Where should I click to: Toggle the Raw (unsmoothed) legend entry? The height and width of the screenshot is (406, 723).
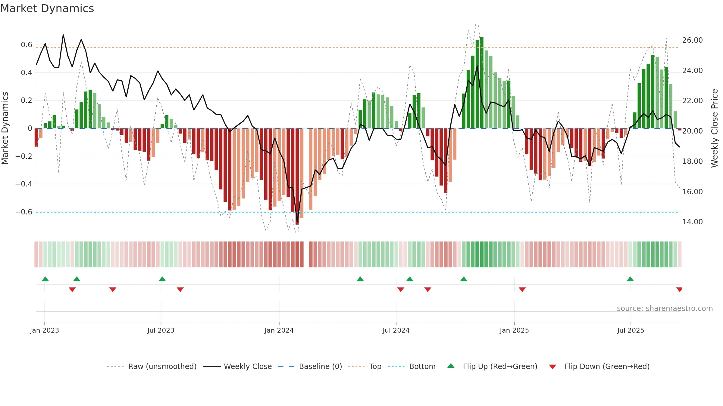point(152,367)
